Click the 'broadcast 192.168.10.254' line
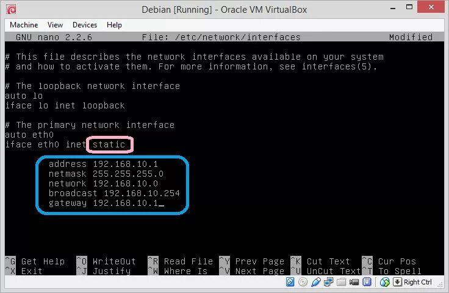The height and width of the screenshot is (293, 449). 114,193
